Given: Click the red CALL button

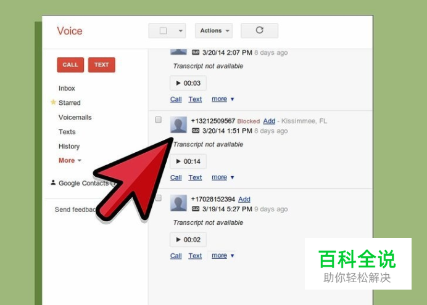Looking at the screenshot, I should pos(70,65).
